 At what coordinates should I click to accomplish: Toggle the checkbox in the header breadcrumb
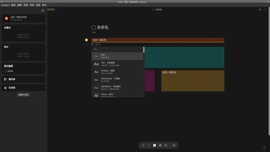click(154, 9)
